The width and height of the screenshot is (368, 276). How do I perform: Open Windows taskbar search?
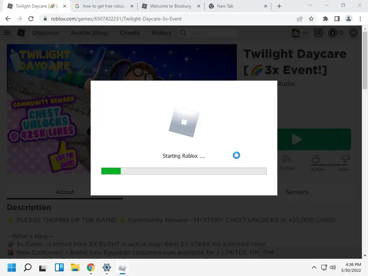tap(27, 267)
